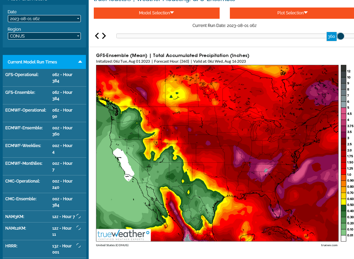Image resolution: width=354 pixels, height=259 pixels.
Task: Click the loading spinner beside NAM3KM
Action: coord(78,216)
